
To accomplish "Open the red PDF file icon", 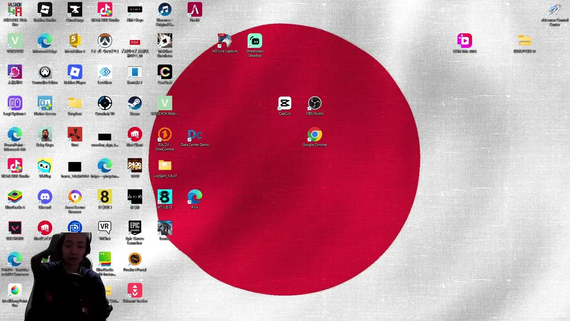I will 135,41.
